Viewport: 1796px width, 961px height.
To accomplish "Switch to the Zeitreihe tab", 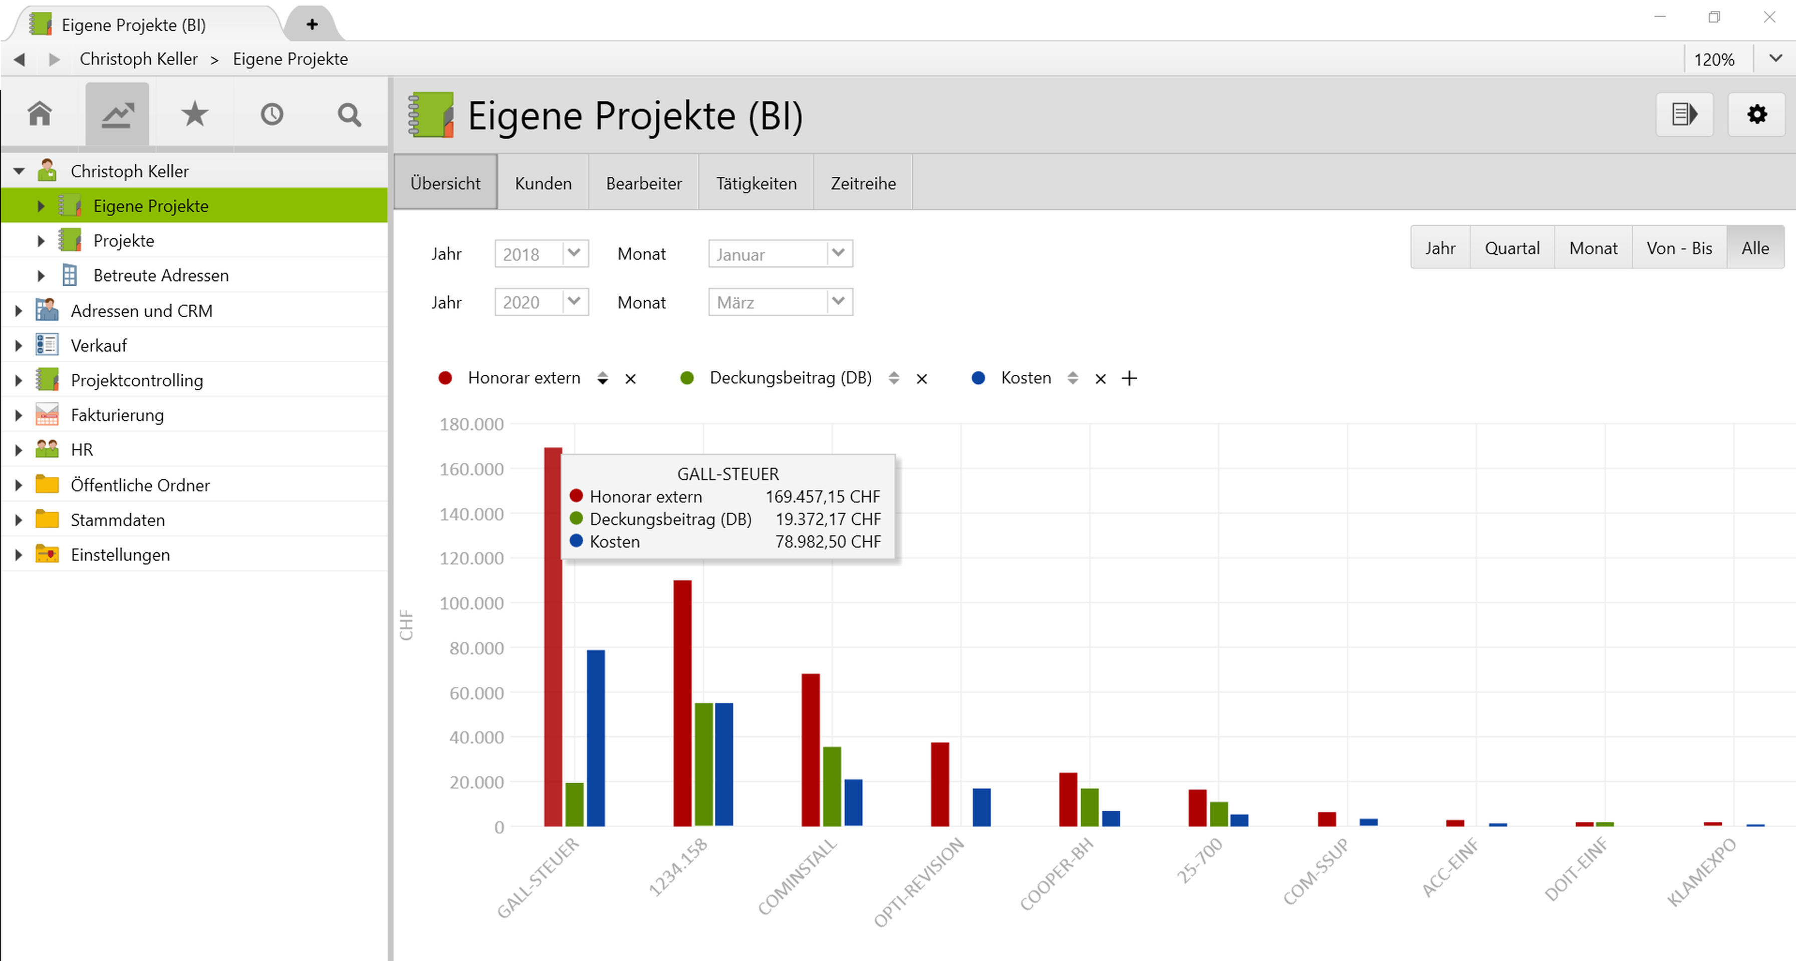I will coord(863,183).
